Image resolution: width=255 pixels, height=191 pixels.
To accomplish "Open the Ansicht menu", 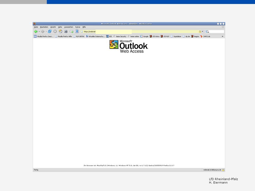I will tap(53, 27).
